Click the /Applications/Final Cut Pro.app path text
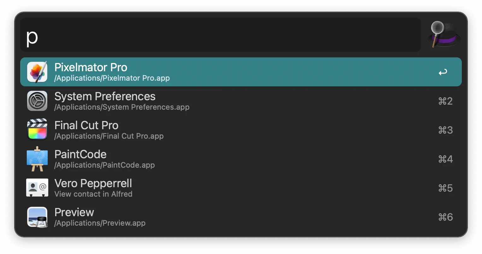The image size is (482, 254). [109, 136]
